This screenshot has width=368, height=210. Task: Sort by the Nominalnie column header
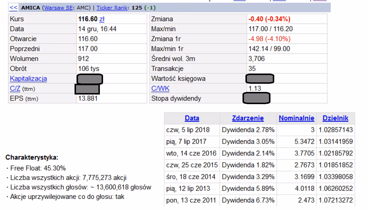point(296,118)
